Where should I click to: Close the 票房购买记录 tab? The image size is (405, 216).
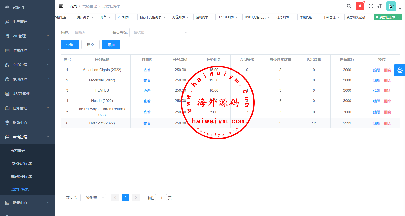(x=368, y=17)
